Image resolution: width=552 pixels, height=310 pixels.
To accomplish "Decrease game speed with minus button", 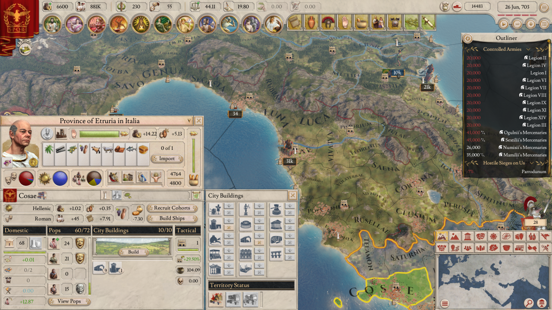I will coord(517,24).
